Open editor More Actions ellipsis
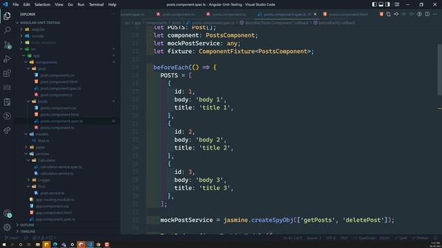This screenshot has width=442, height=248. tap(435, 14)
